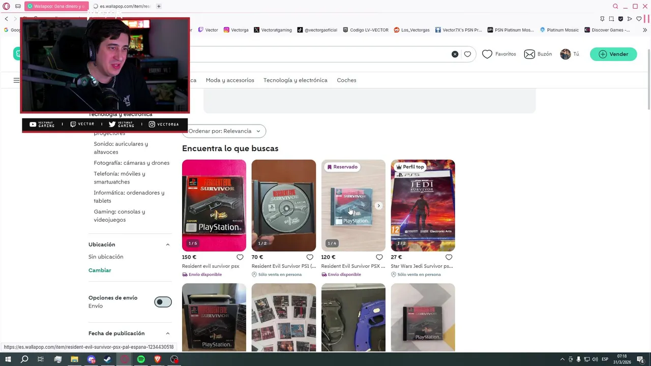Open Coches category

click(346, 80)
